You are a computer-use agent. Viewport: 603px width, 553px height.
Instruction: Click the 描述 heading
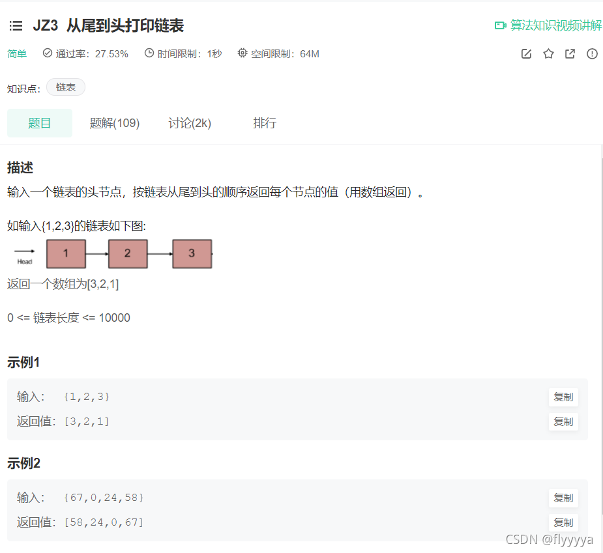pos(20,167)
